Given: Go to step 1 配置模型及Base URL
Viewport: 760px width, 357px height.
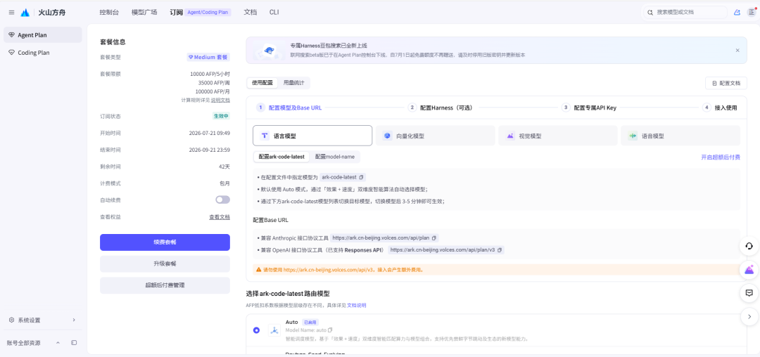Looking at the screenshot, I should pyautogui.click(x=289, y=108).
